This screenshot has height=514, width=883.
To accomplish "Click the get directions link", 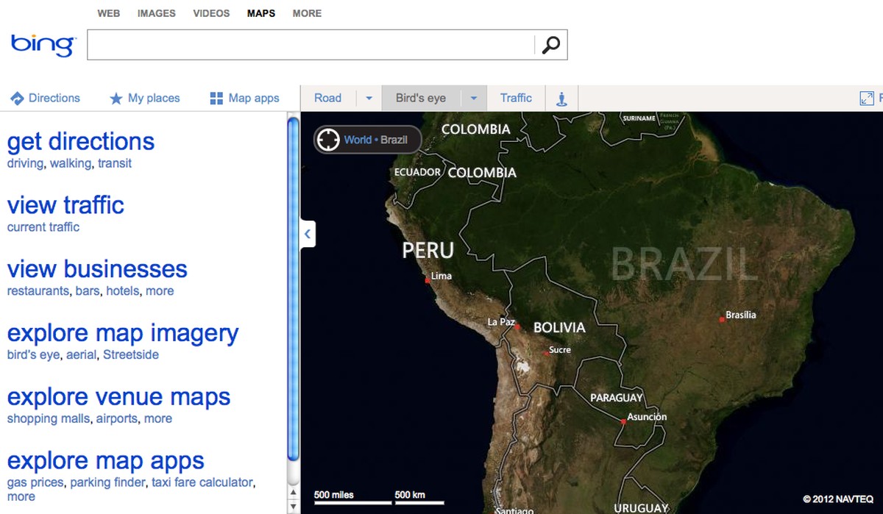I will coord(80,141).
